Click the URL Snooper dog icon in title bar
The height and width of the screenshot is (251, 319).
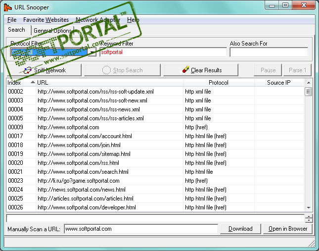coord(8,7)
